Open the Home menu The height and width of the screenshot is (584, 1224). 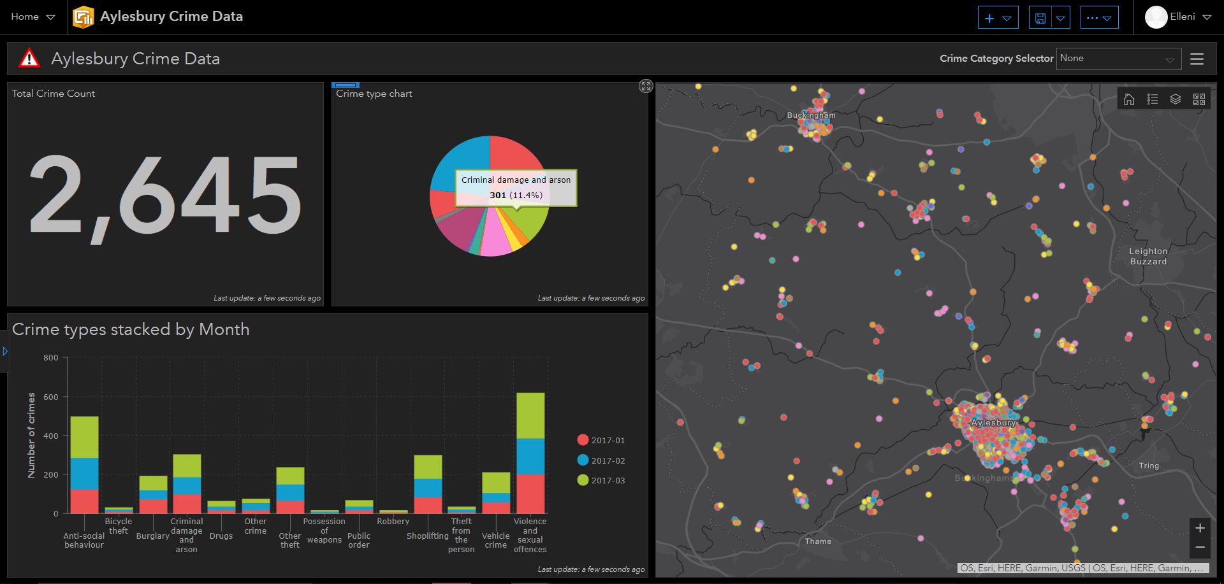[33, 17]
